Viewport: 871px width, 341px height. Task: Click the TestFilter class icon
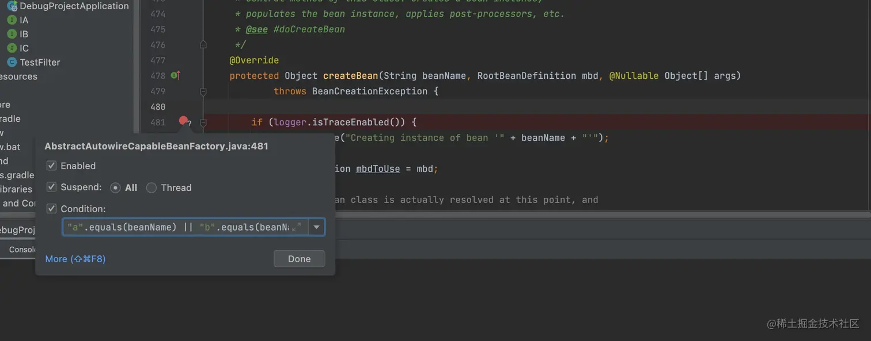(12, 62)
